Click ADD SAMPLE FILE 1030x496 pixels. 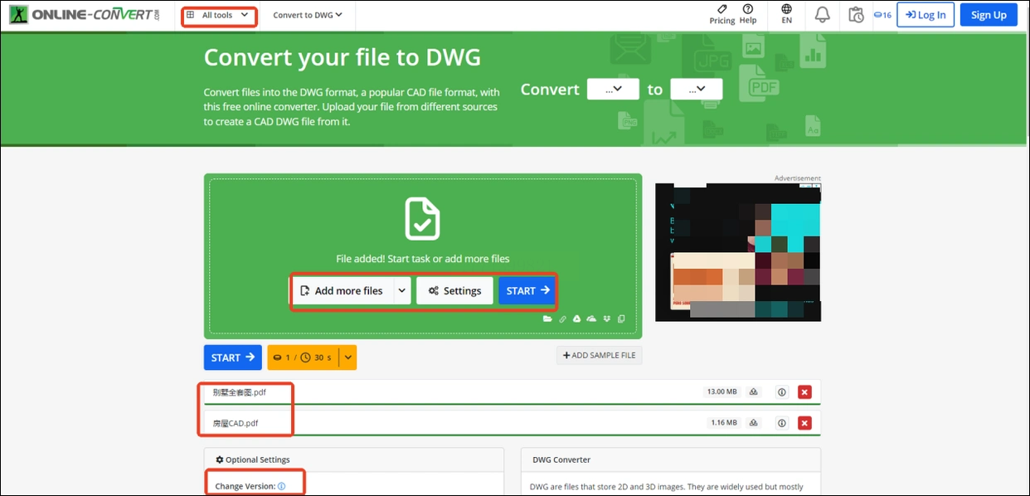point(600,355)
